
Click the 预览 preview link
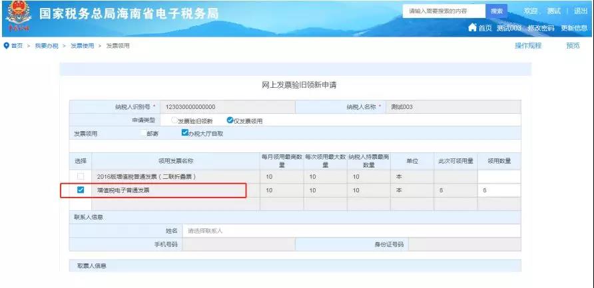click(573, 46)
